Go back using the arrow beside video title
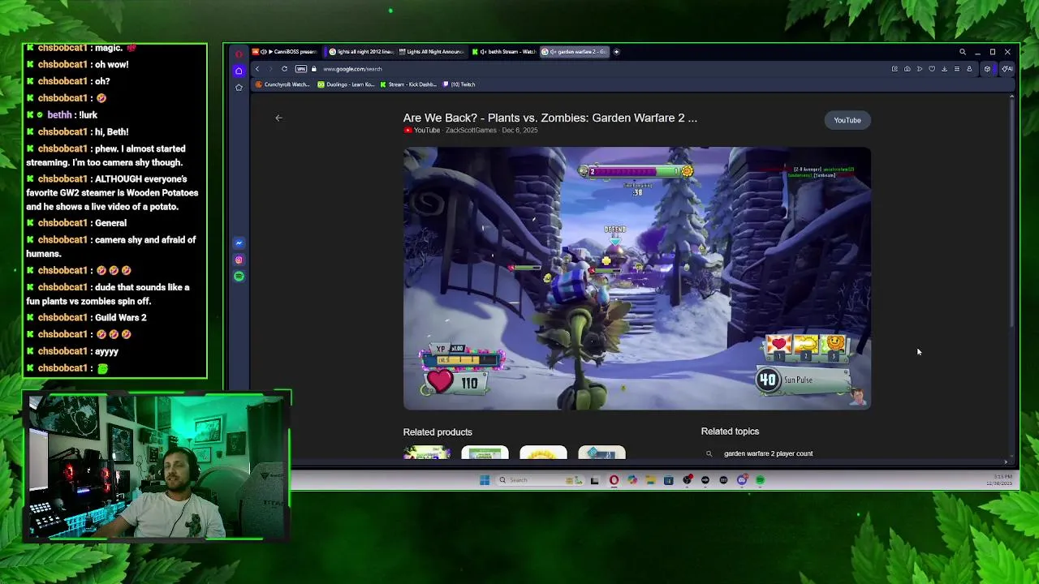This screenshot has width=1039, height=584. [x=278, y=118]
